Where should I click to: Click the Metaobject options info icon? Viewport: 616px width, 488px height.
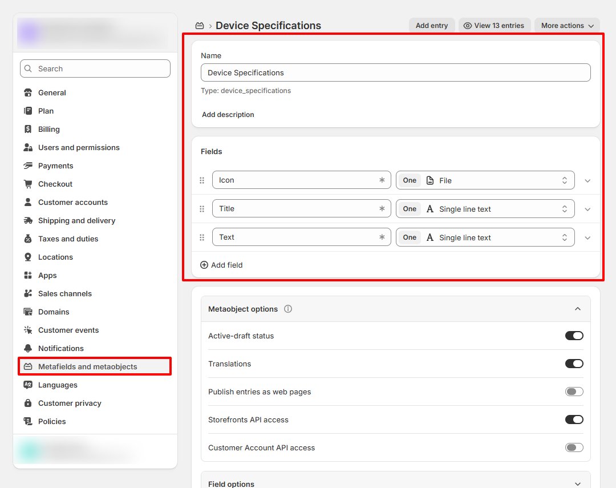click(x=288, y=309)
